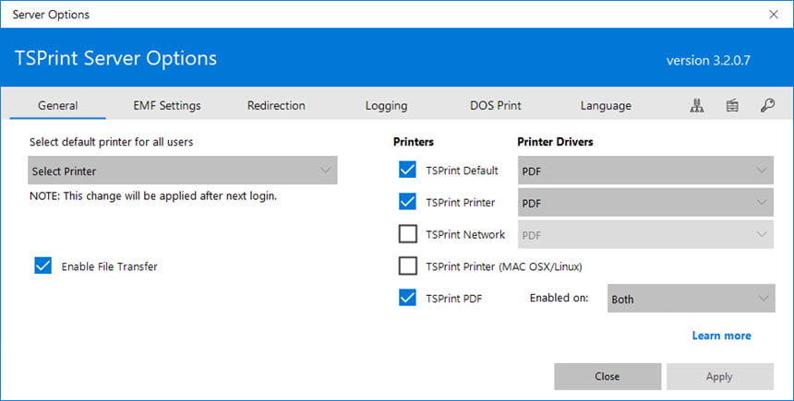The image size is (794, 401).
Task: Uncheck the TSPrint PDF checkbox
Action: point(407,298)
